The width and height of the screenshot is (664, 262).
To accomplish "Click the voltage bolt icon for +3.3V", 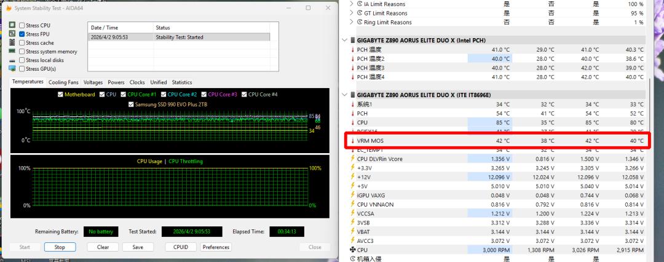I will point(352,168).
